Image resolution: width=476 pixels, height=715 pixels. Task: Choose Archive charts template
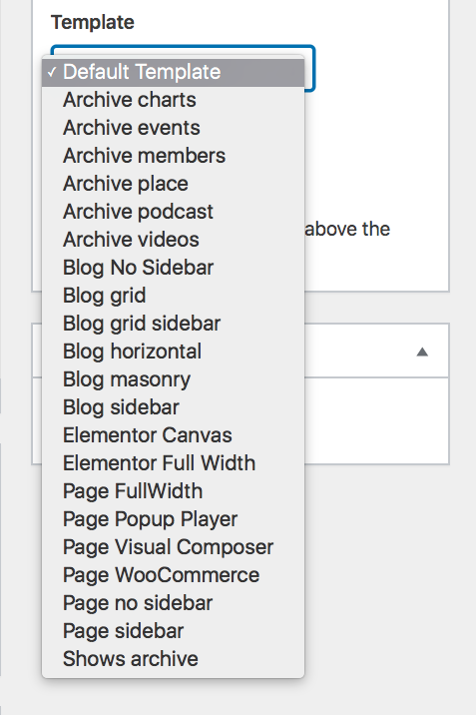click(x=173, y=100)
